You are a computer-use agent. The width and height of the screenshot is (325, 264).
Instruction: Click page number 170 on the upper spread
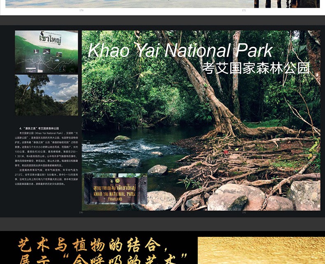(x=81, y=10)
